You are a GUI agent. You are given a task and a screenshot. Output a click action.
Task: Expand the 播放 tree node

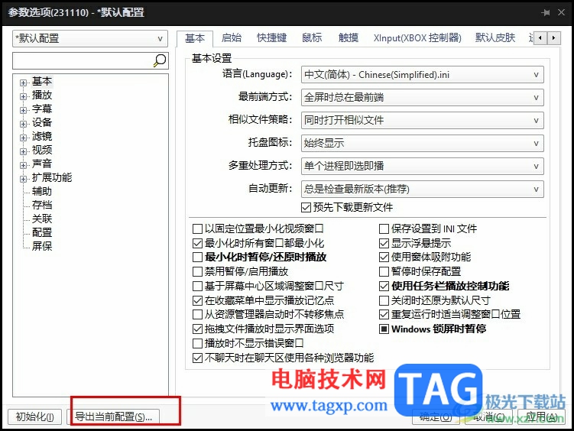coord(24,96)
